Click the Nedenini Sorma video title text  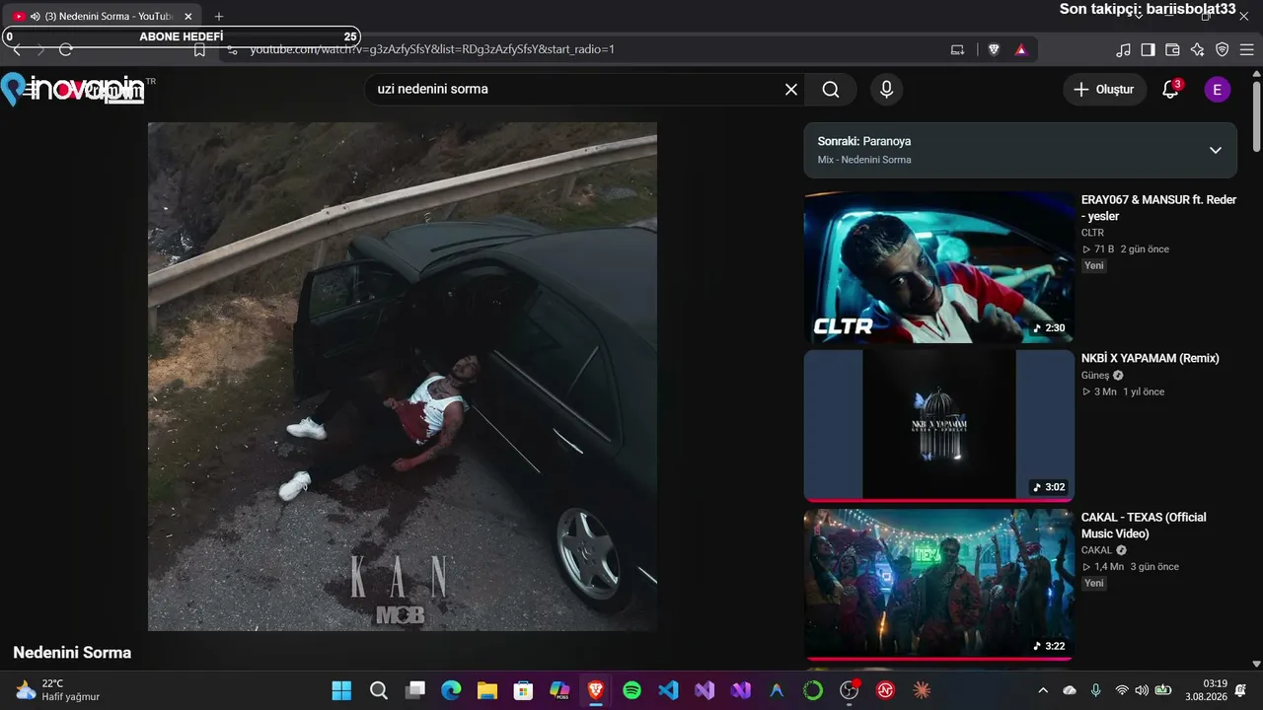coord(72,653)
